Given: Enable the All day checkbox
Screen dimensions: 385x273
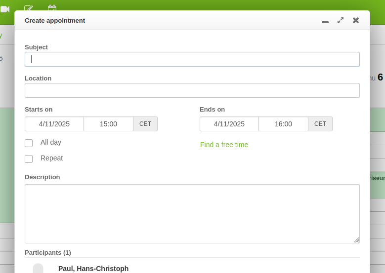Looking at the screenshot, I should point(29,143).
